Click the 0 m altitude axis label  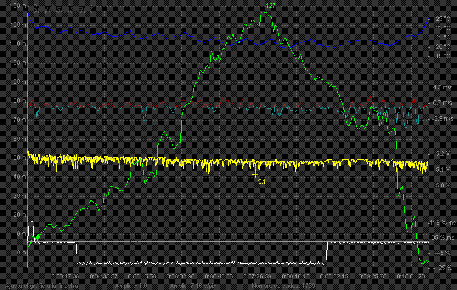[x=21, y=253]
